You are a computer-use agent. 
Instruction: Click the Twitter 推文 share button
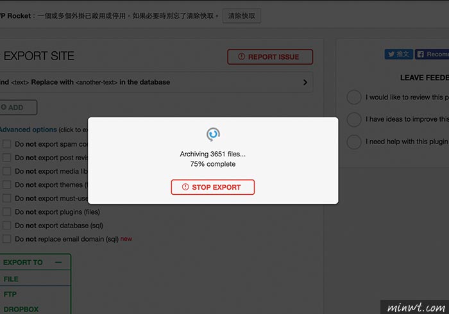click(x=398, y=54)
